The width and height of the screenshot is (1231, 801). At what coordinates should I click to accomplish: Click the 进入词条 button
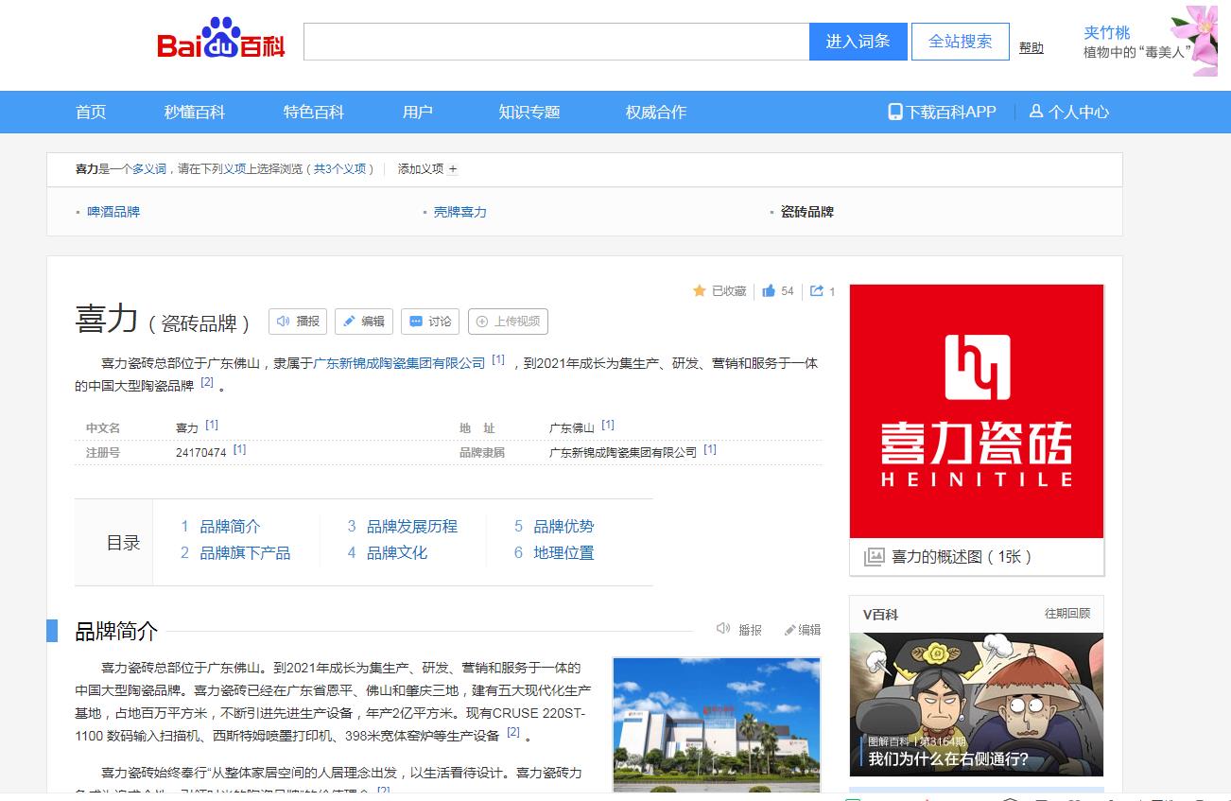[858, 41]
